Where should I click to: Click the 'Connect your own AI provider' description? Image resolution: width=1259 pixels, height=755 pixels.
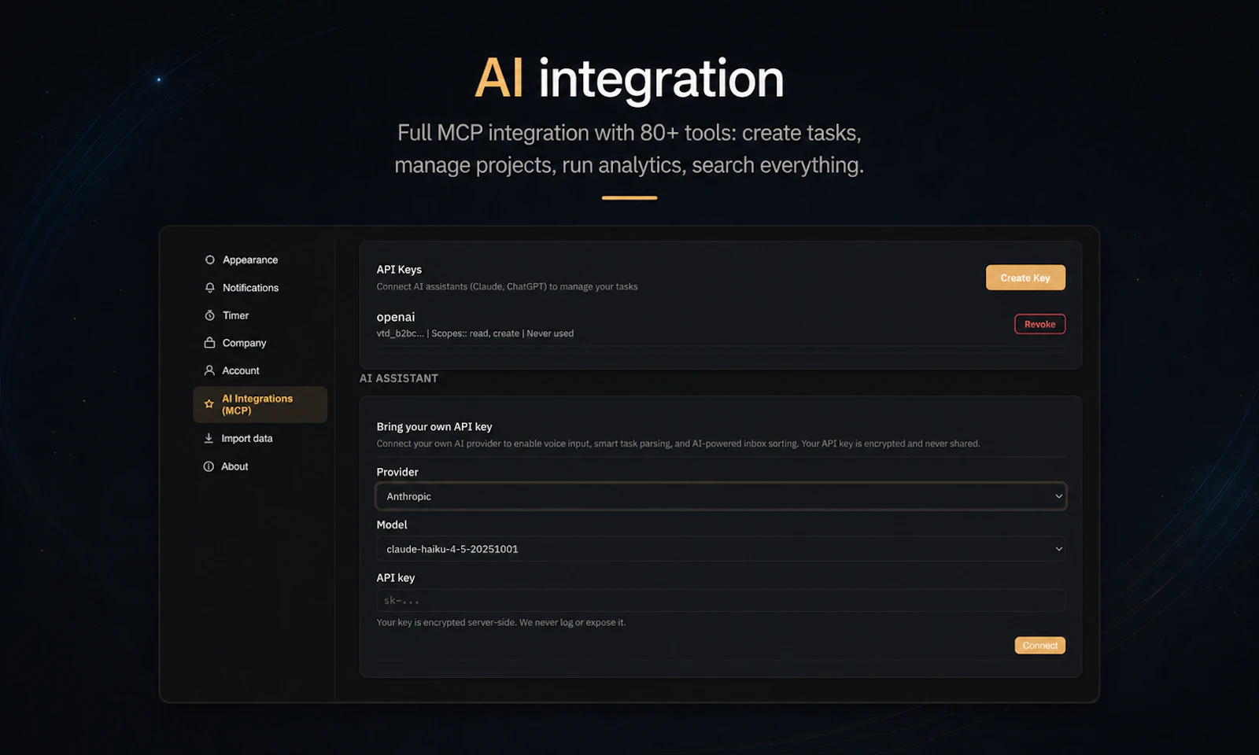(678, 444)
